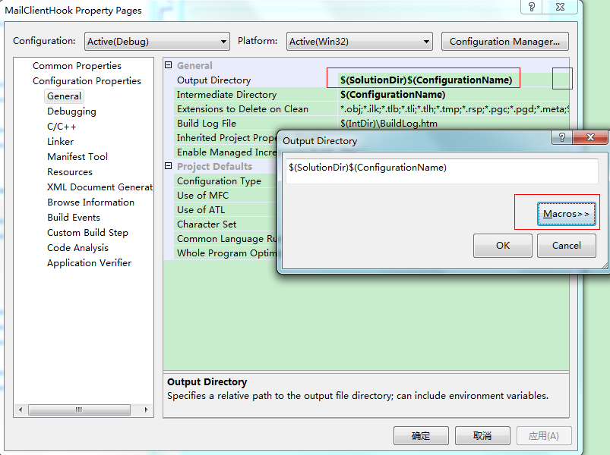Open Browse Information property page
Image resolution: width=610 pixels, height=455 pixels.
pos(90,202)
